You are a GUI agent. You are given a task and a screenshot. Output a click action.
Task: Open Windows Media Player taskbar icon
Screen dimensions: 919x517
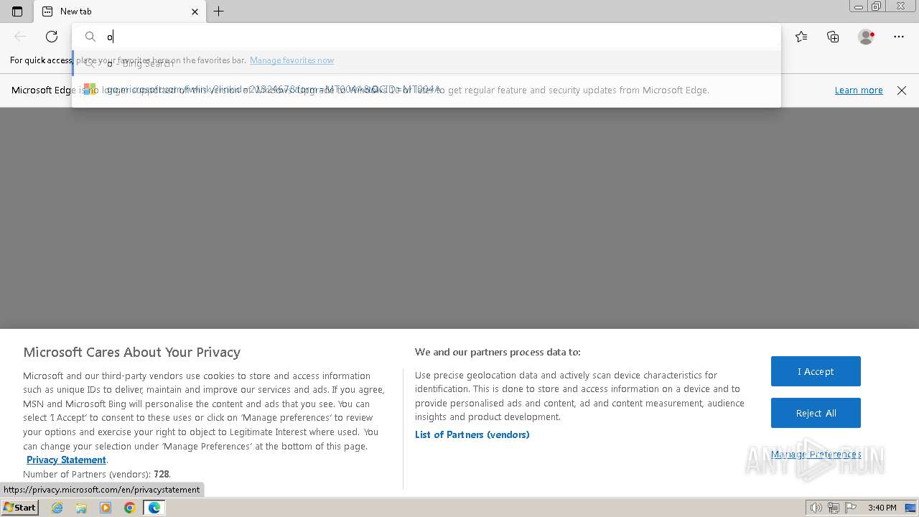(106, 508)
